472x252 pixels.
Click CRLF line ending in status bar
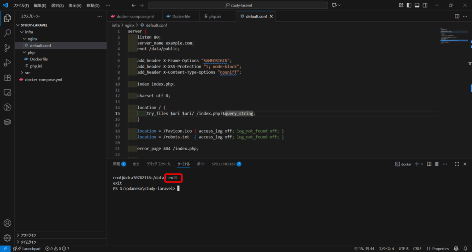[417, 249]
